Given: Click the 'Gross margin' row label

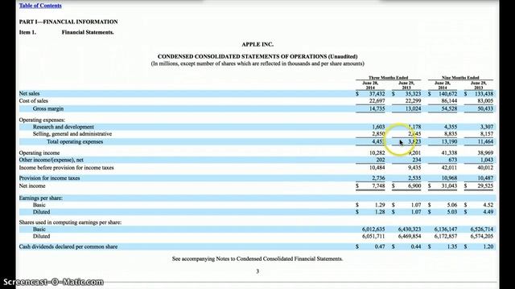Looking at the screenshot, I should coord(48,109).
